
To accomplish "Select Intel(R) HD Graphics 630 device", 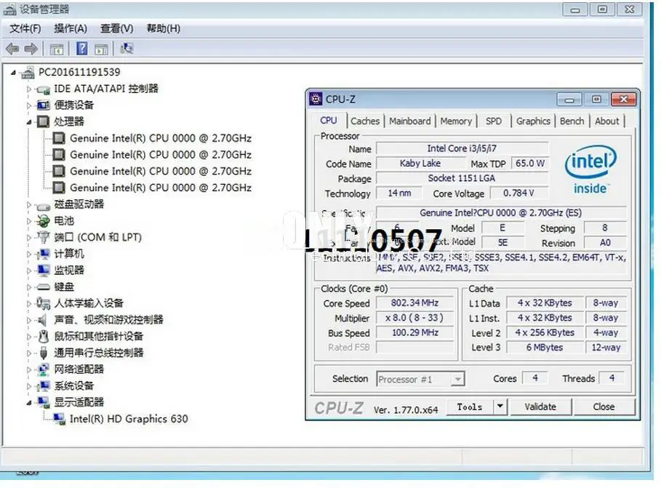I will coord(129,419).
